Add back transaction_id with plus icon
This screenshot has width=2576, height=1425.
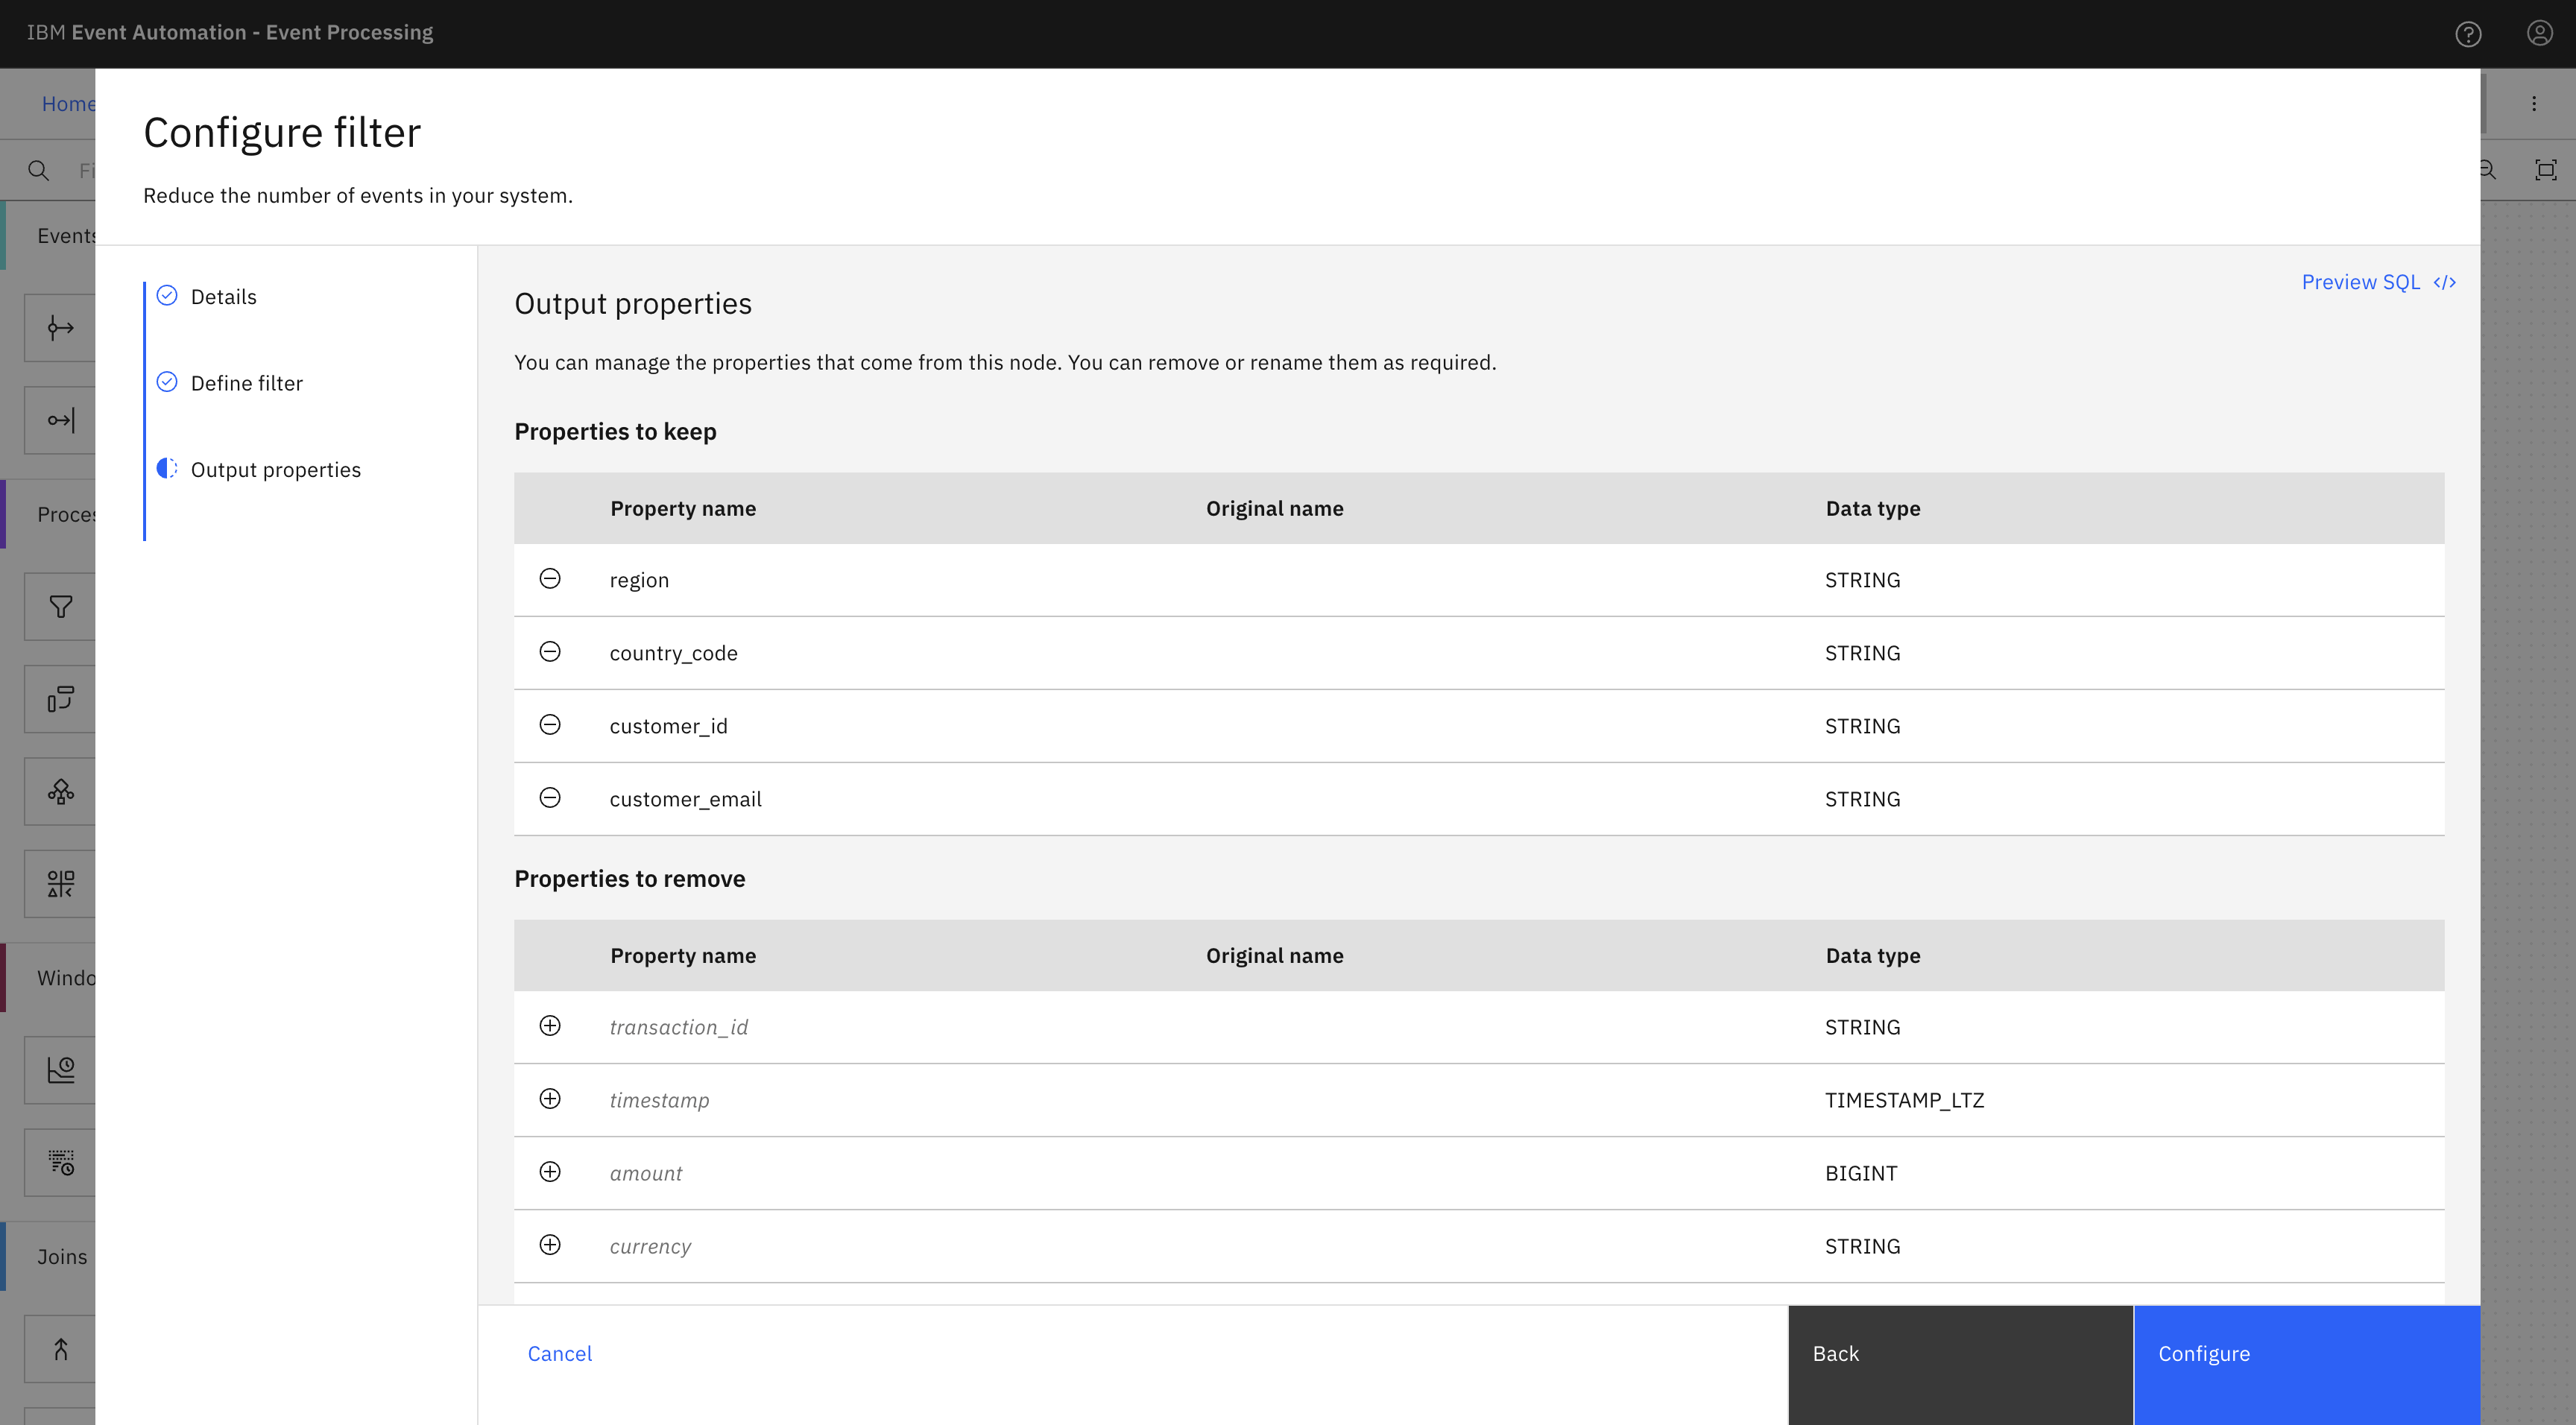pos(550,1026)
